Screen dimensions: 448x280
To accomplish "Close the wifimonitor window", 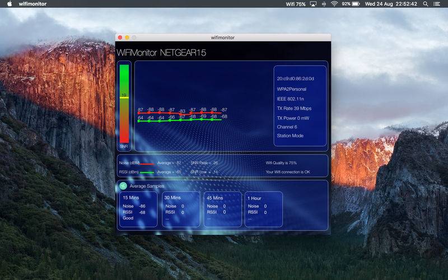I will click(120, 38).
